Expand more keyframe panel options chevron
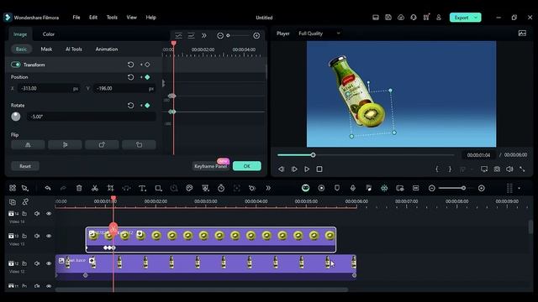538x302 pixels. (204, 35)
